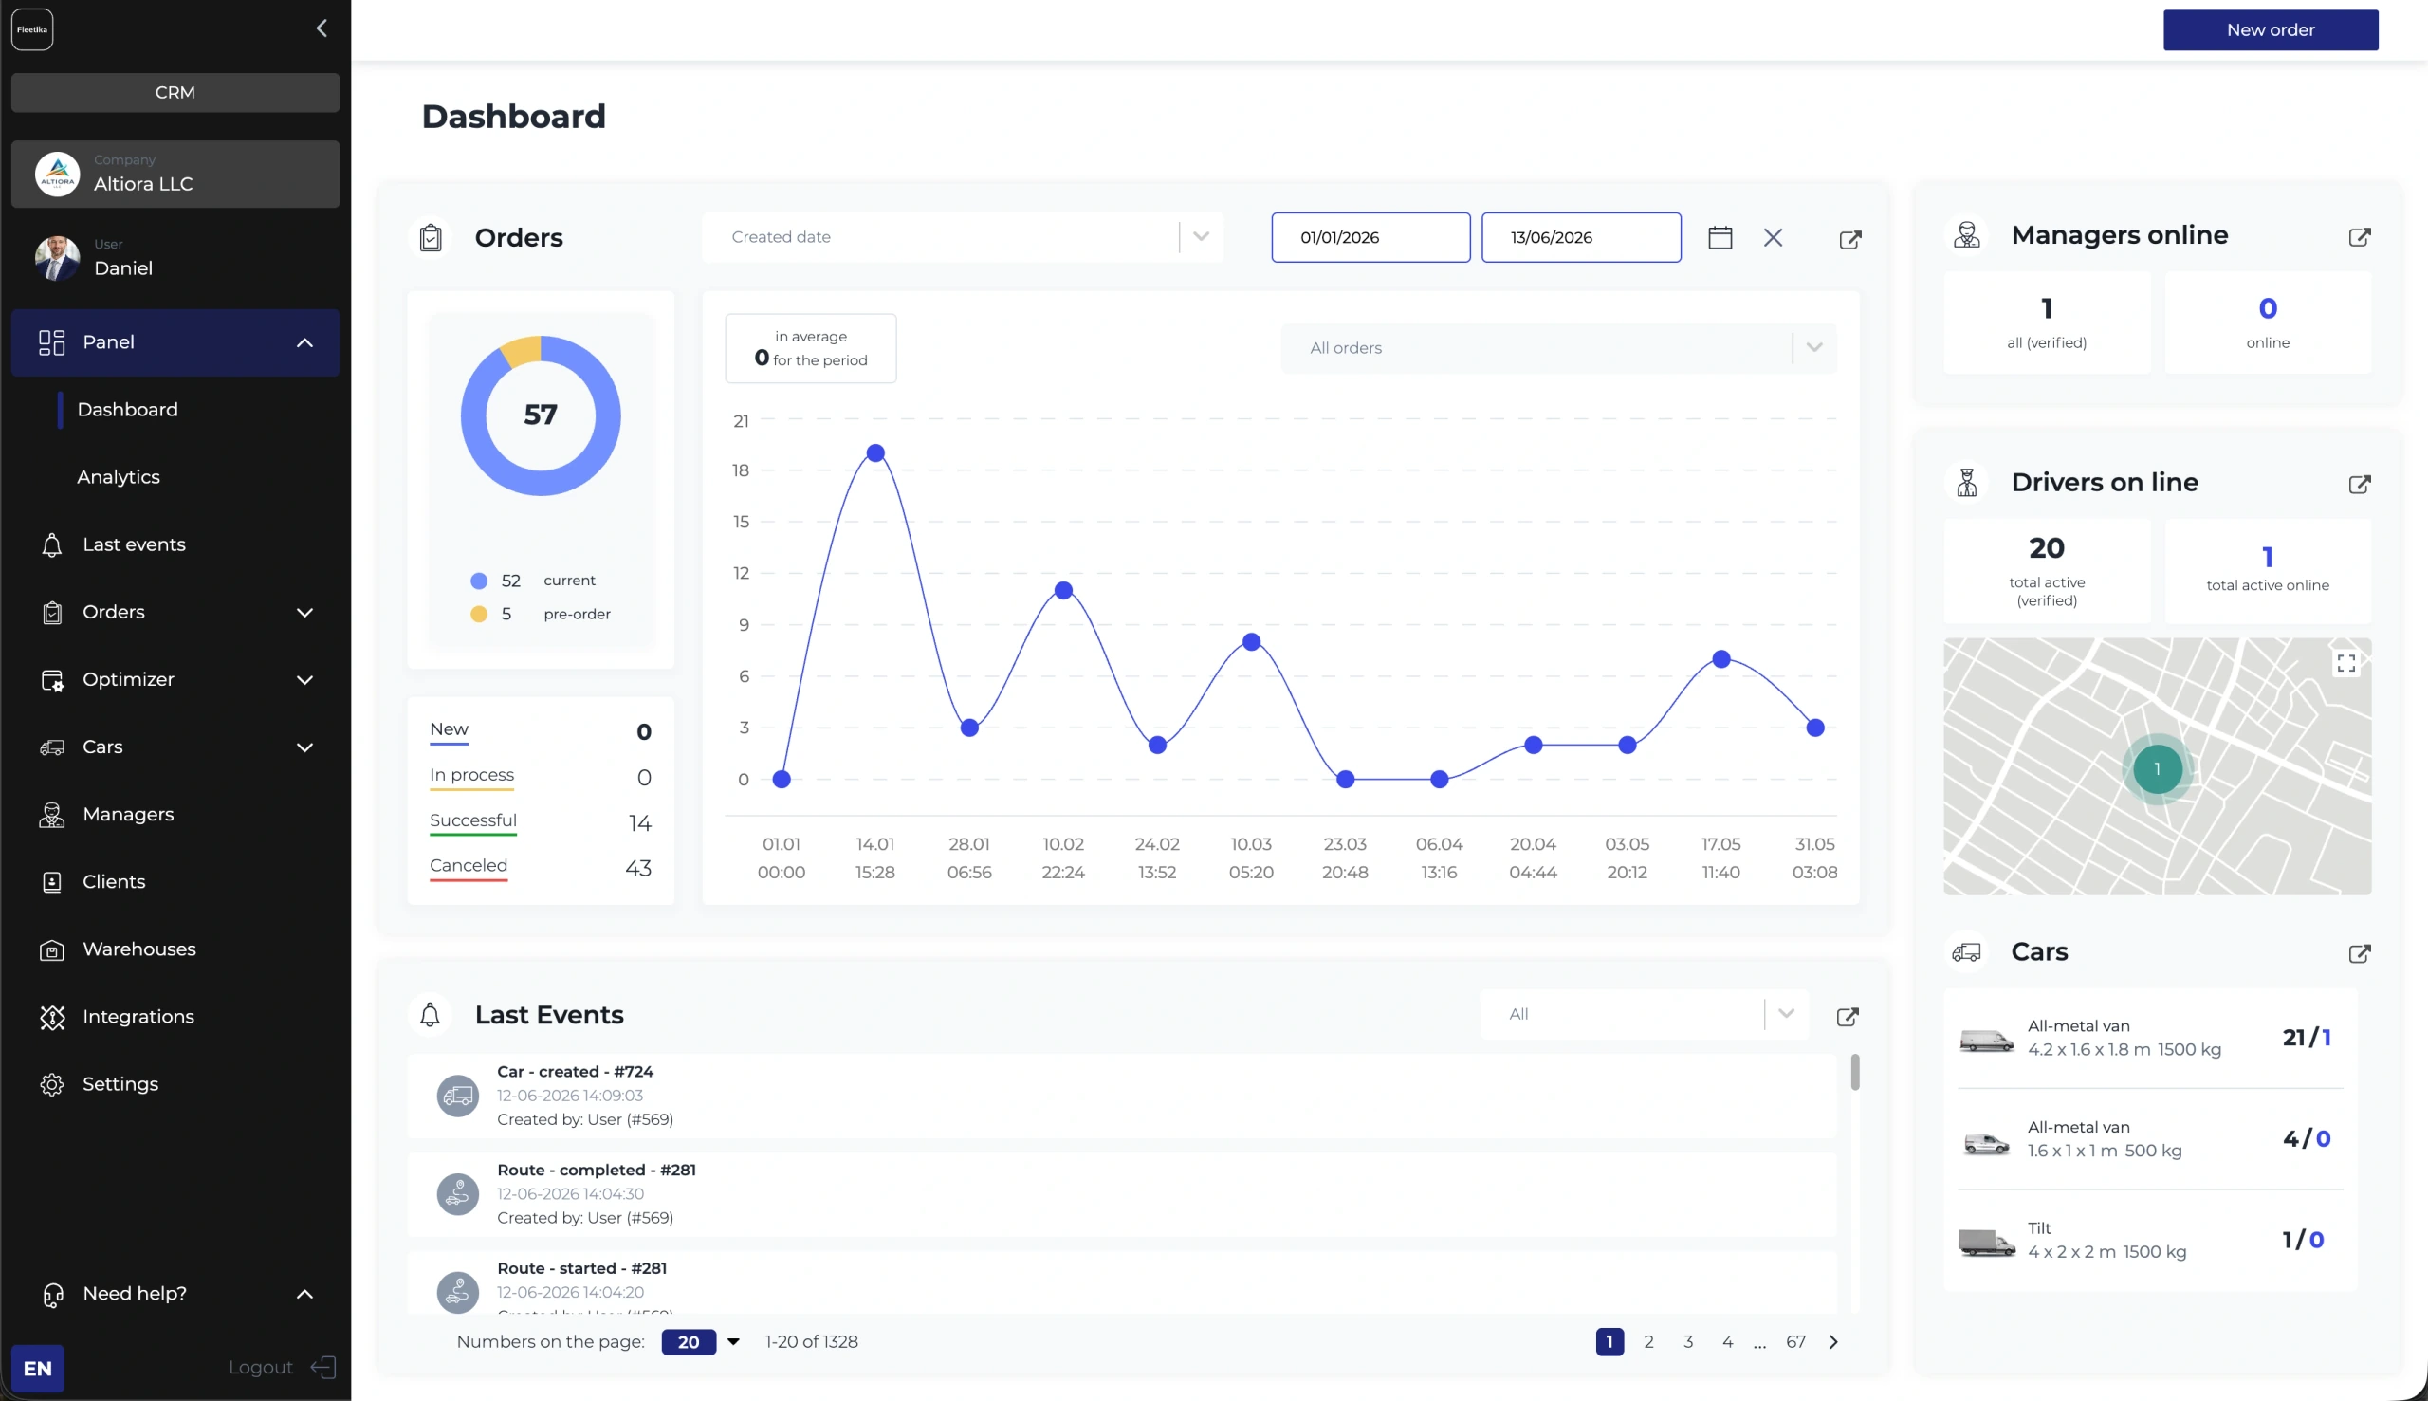Viewport: 2428px width, 1401px height.
Task: Go to next events page arrow
Action: 1833,1342
